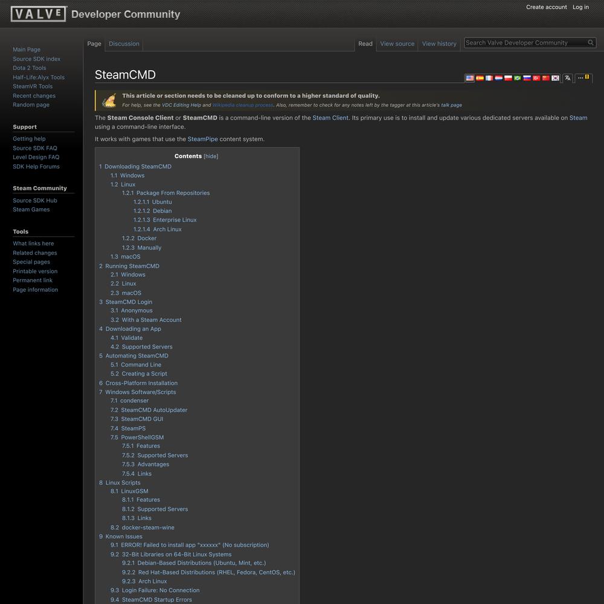Open Source SDK index link
Screen dimensions: 604x604
click(x=37, y=59)
